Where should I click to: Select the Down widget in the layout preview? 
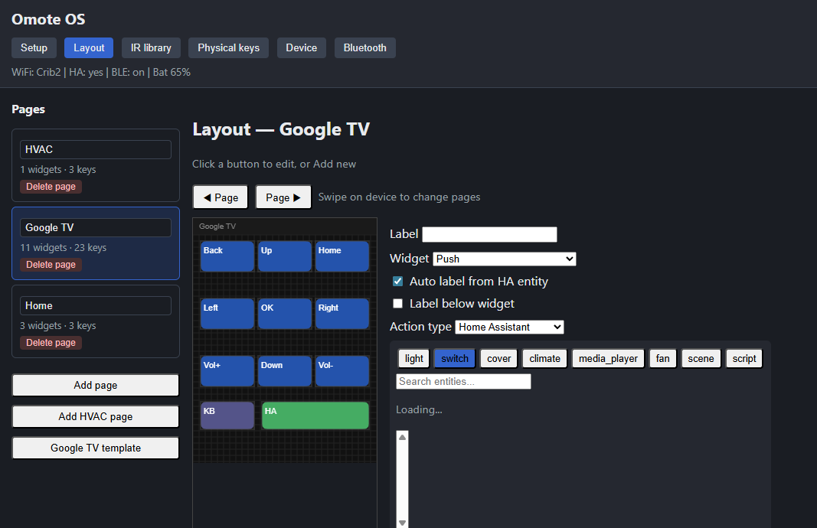click(x=285, y=370)
